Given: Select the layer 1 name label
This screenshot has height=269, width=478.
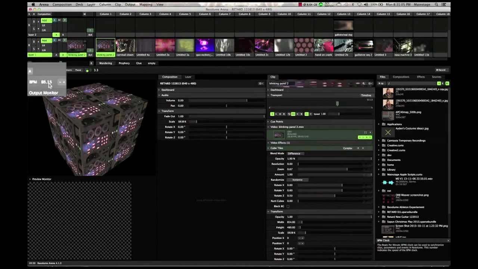Looking at the screenshot, I should [x=40, y=55].
